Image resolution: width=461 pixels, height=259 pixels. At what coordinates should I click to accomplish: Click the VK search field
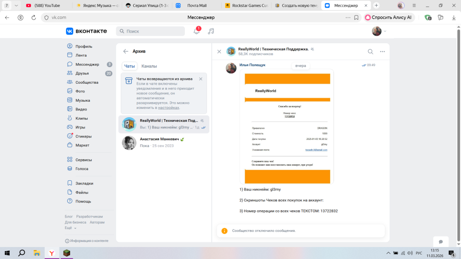point(150,31)
